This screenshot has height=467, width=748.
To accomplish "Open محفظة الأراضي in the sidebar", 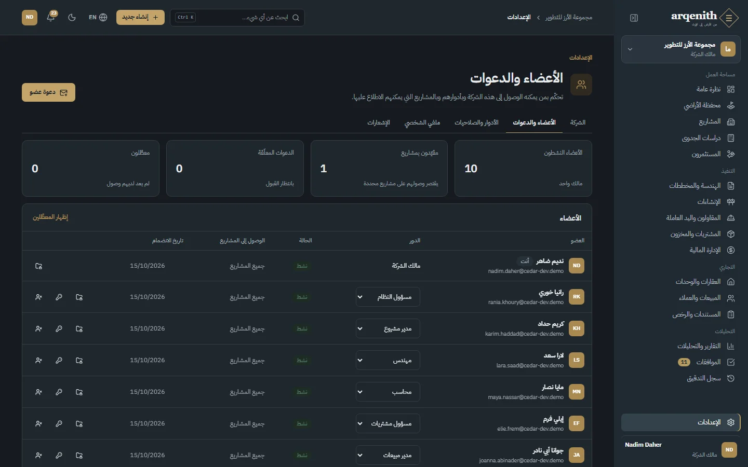I will coord(680,105).
